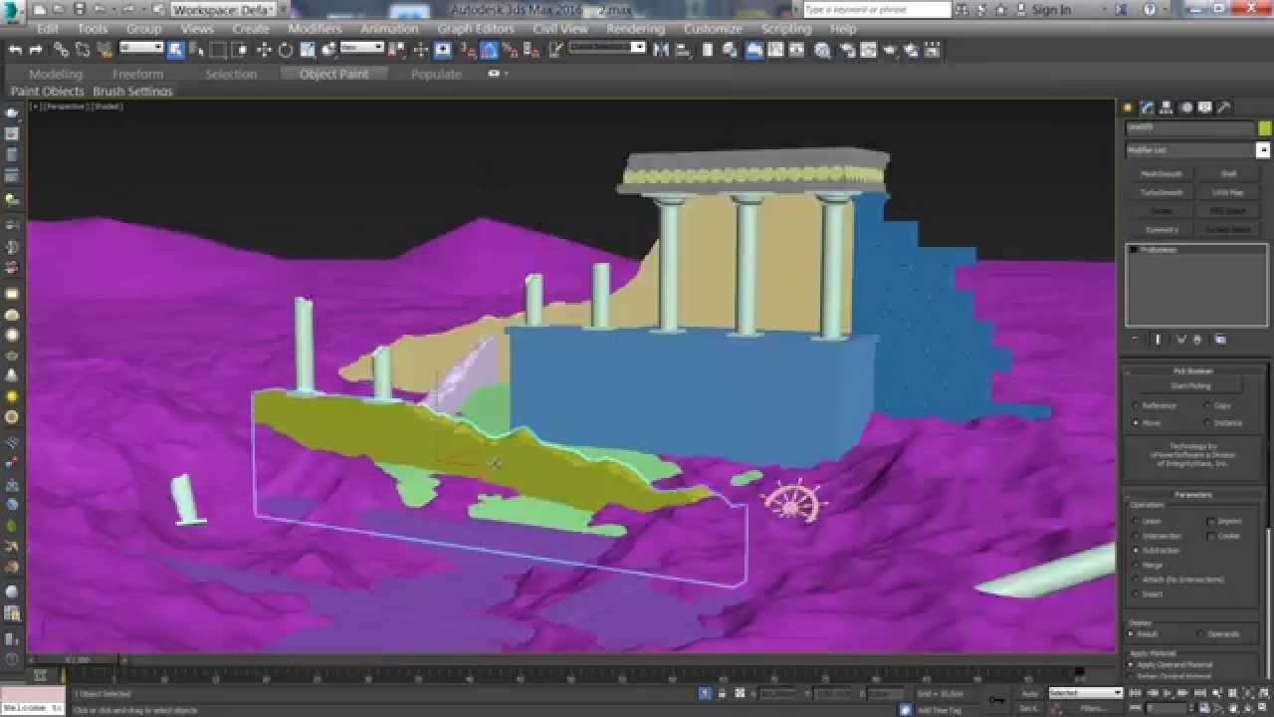
Task: Select the Merge operation radio
Action: coord(1136,565)
